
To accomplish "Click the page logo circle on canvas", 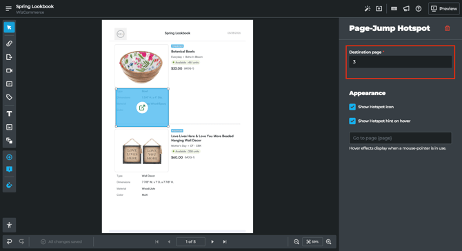I will click(x=121, y=34).
